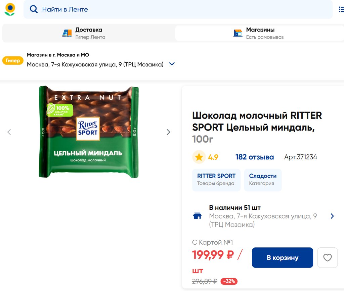Open RITTER SPORT brand products

click(216, 179)
